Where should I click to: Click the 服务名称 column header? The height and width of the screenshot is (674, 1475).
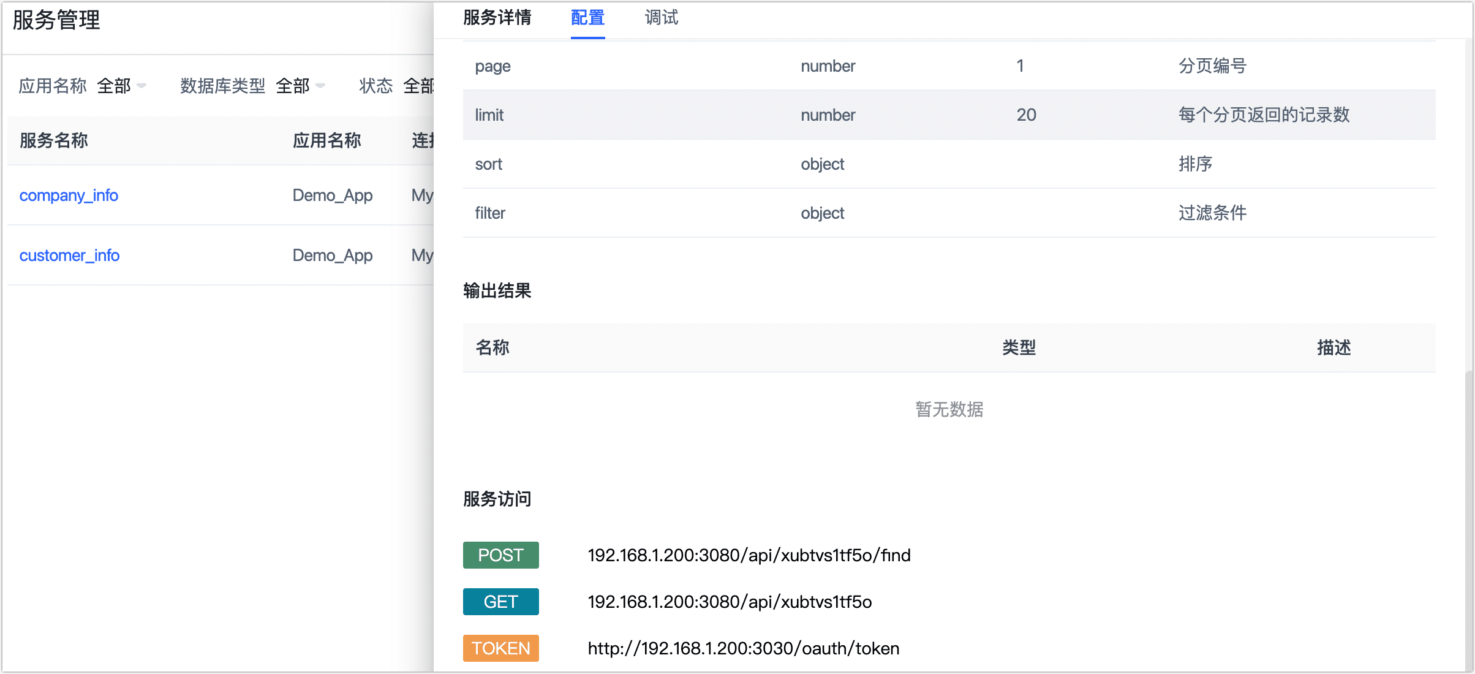tap(54, 141)
